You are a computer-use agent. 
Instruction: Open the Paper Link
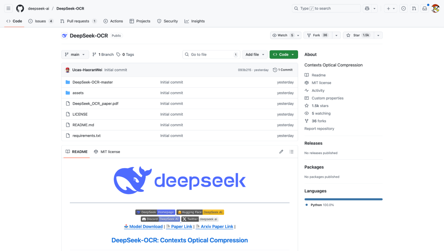pos(179,226)
